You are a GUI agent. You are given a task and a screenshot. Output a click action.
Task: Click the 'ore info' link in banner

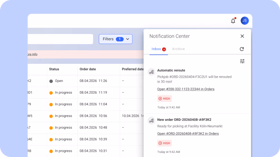[32, 54]
